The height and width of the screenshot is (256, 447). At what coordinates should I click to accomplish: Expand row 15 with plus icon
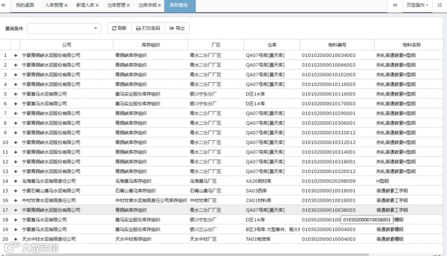(x=15, y=191)
